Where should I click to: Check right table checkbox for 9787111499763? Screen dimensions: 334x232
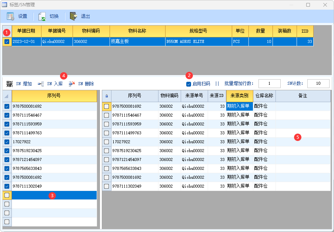pyautogui.click(x=107, y=133)
